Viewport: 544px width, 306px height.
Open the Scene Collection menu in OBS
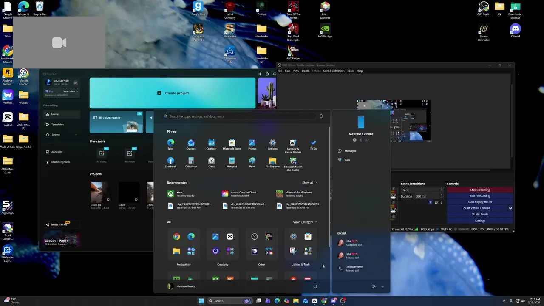[334, 71]
